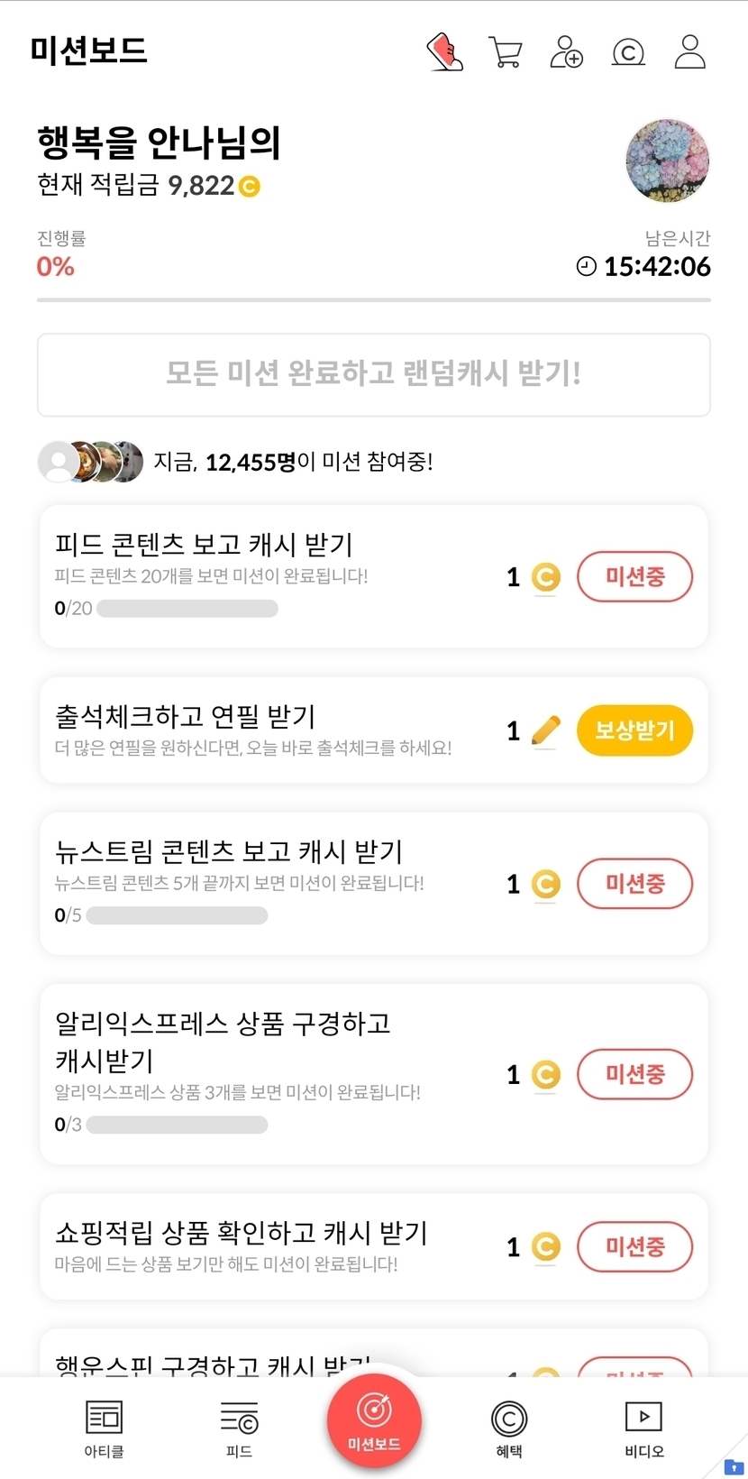Open the my profile icon
The image size is (748, 1479).
coord(689,52)
